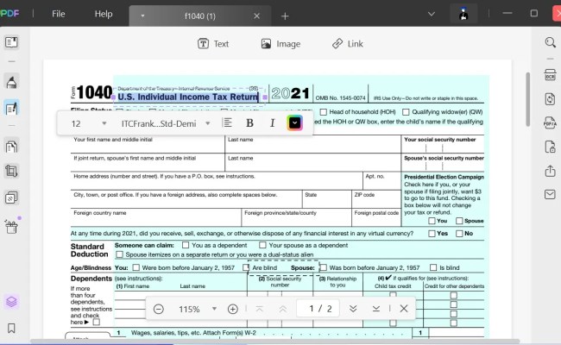Open the File menu
This screenshot has height=345, width=561.
(59, 14)
